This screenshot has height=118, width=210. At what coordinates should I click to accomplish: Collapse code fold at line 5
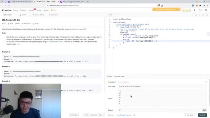pos(111,26)
